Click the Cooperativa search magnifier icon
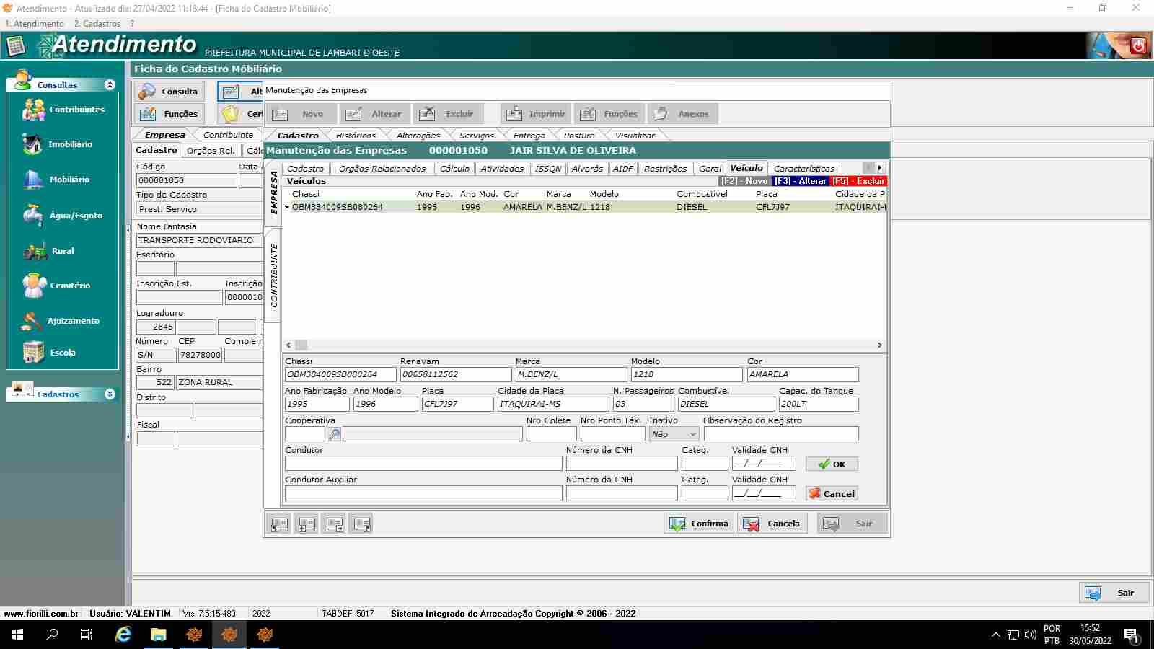This screenshot has width=1154, height=649. tap(334, 434)
